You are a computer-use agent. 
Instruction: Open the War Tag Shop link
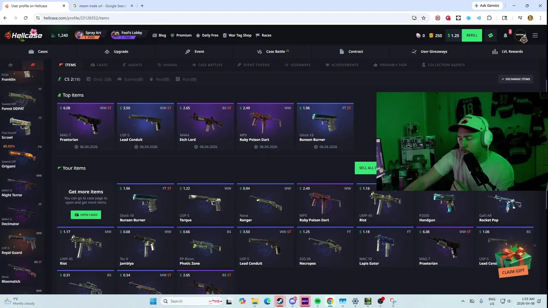tap(237, 36)
